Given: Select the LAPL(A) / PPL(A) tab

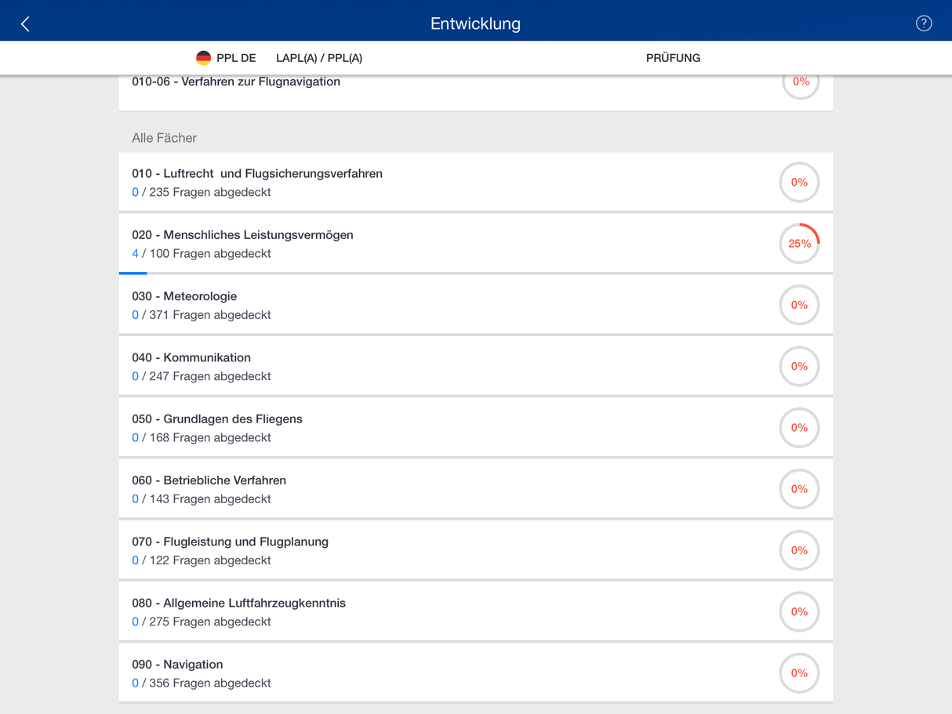Looking at the screenshot, I should coord(319,58).
